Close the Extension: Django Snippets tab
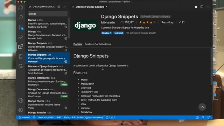 click(106, 7)
